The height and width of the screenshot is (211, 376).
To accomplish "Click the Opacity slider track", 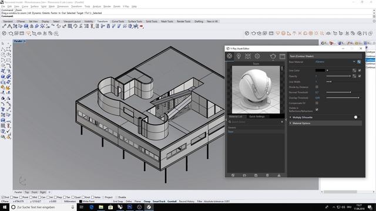I will [x=338, y=76].
